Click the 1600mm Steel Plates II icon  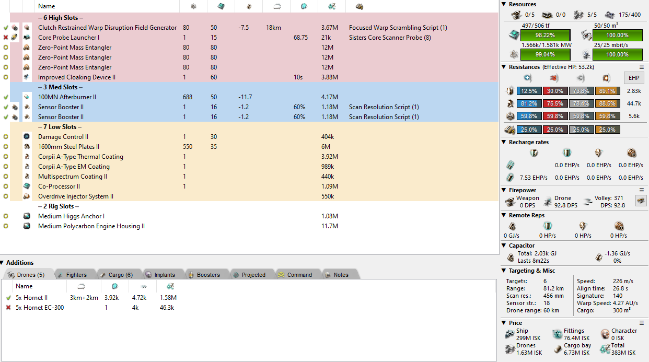point(27,147)
